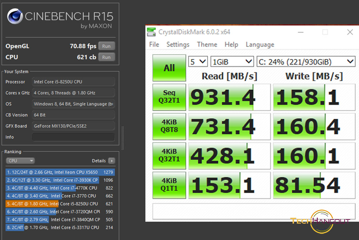Select ranking row Intel Core i5-3317U
359x240 pixels.
click(60, 227)
